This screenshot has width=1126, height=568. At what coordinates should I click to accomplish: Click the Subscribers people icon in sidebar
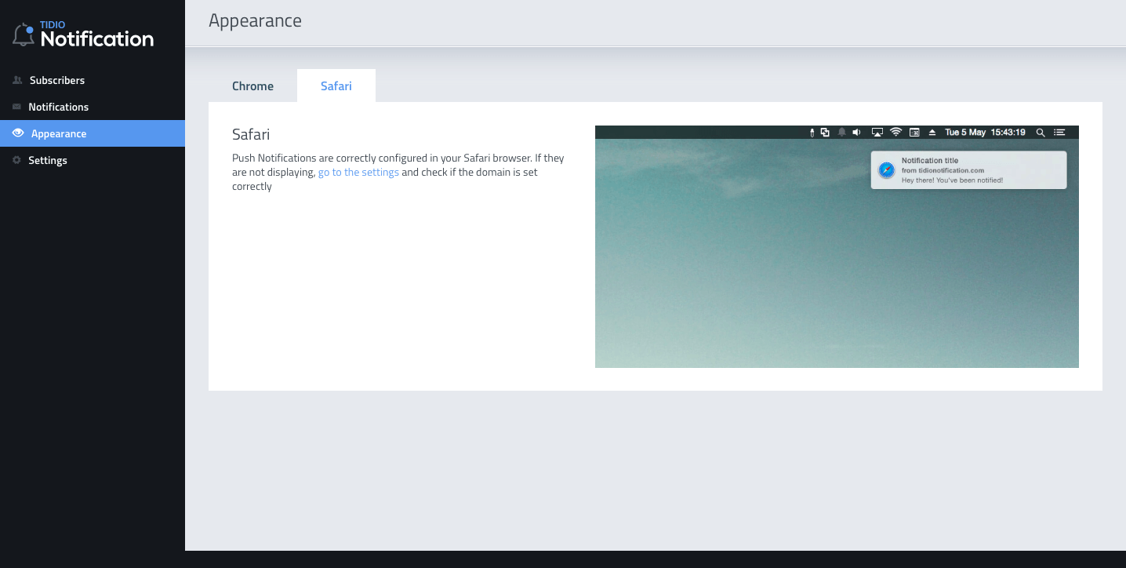(x=17, y=80)
